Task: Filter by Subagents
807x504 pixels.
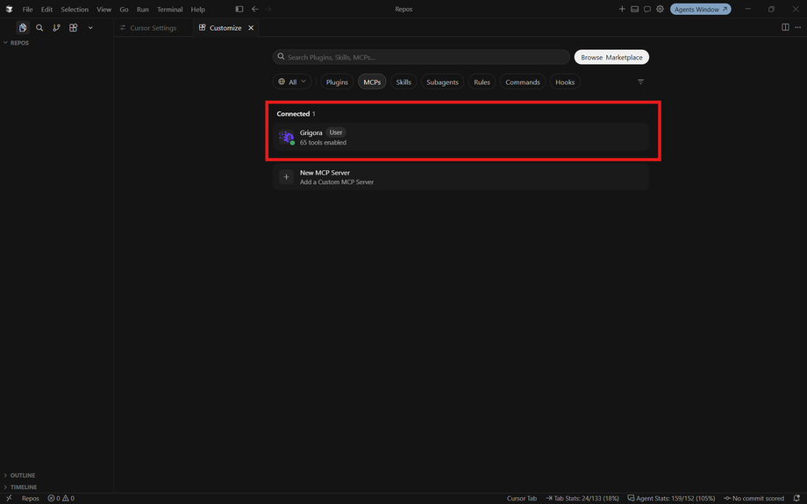Action: tap(443, 82)
